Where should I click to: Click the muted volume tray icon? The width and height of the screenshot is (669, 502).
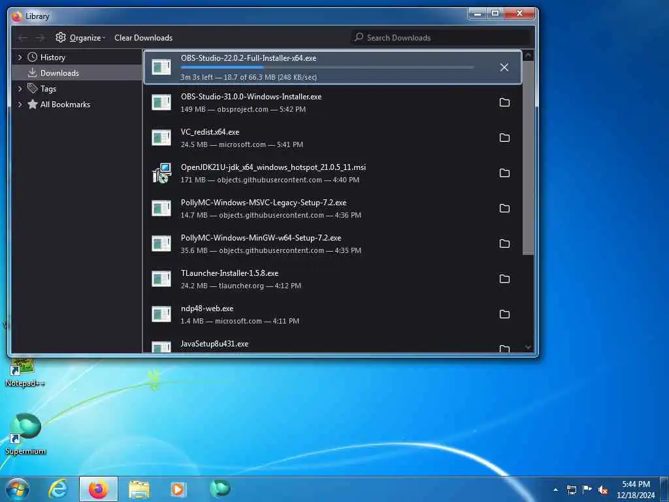[x=603, y=490]
